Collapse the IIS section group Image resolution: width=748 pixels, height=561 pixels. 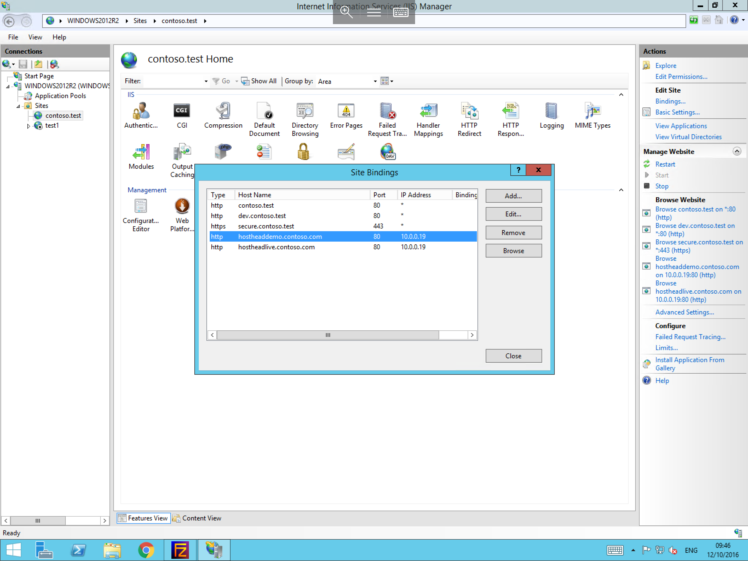coord(621,95)
